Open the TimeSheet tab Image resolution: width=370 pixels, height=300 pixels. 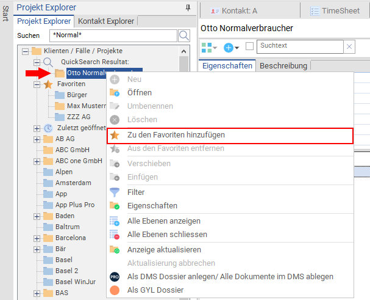(x=335, y=11)
